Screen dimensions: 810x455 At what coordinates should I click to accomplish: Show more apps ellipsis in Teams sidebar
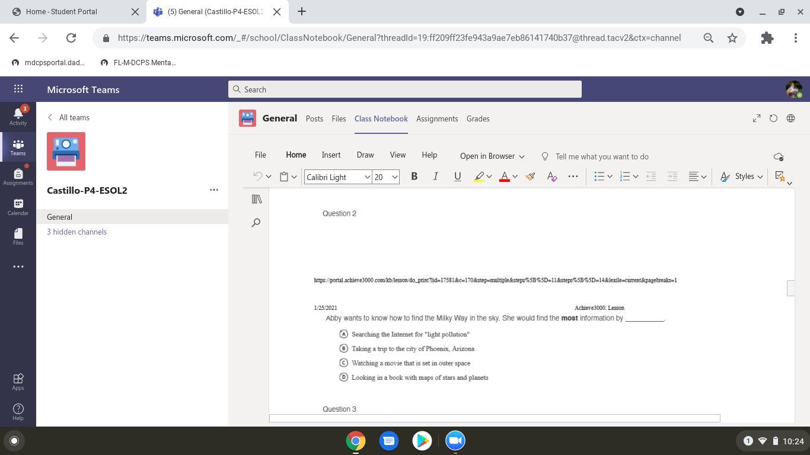(18, 267)
